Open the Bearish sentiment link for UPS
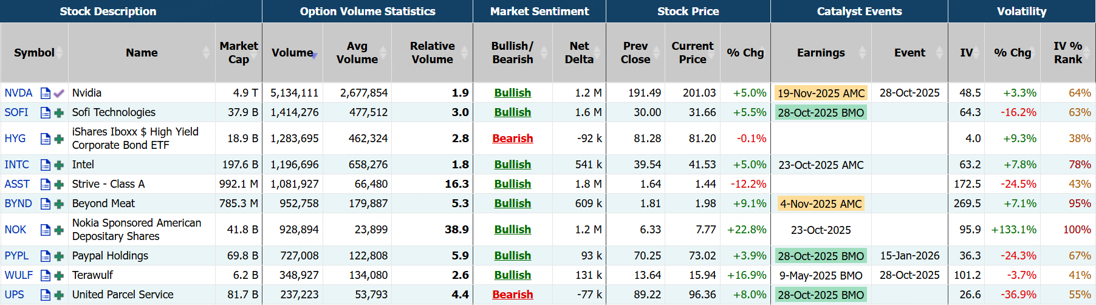Image resolution: width=1096 pixels, height=305 pixels. (512, 295)
